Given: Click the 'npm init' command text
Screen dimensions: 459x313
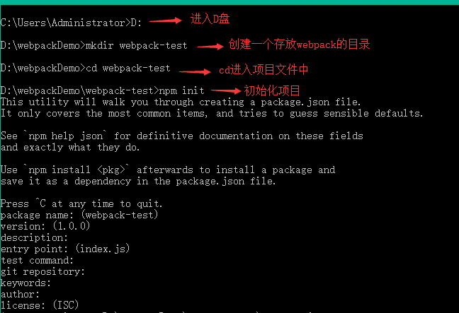Looking at the screenshot, I should coord(181,90).
